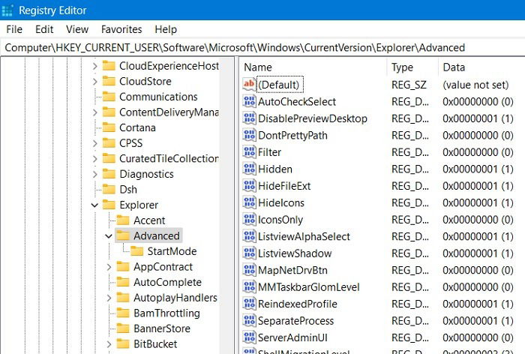
Task: Select the HideIcons DWORD value icon
Action: (x=250, y=202)
